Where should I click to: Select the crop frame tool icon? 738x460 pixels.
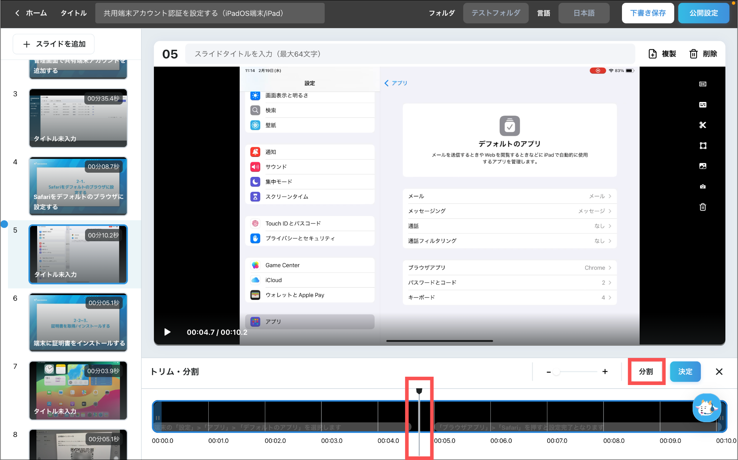tap(703, 146)
